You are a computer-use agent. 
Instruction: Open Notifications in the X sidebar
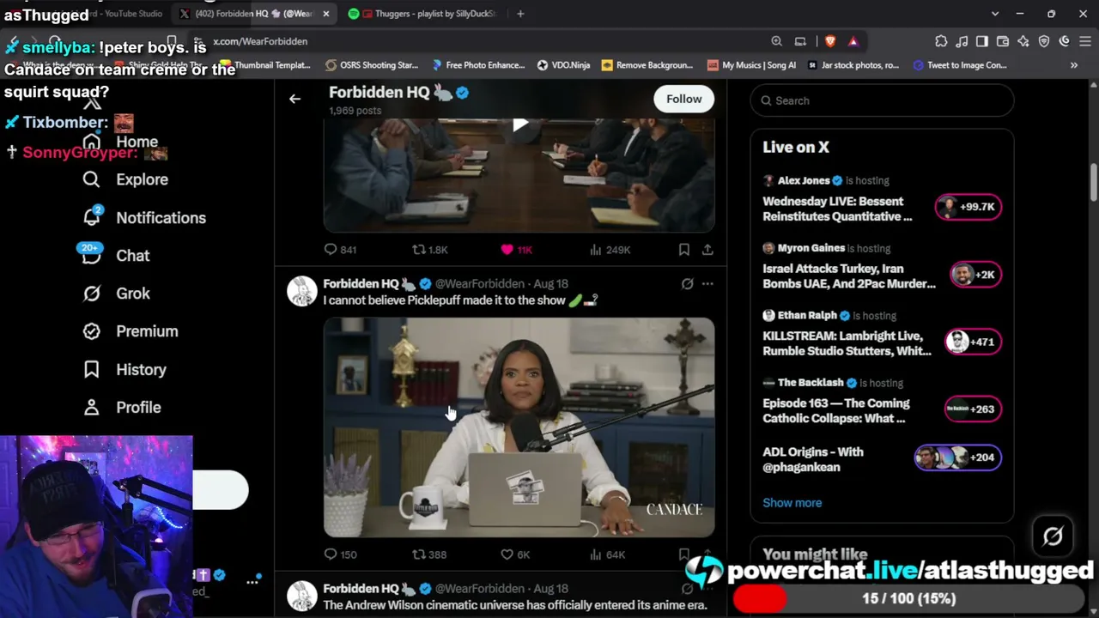coord(144,218)
